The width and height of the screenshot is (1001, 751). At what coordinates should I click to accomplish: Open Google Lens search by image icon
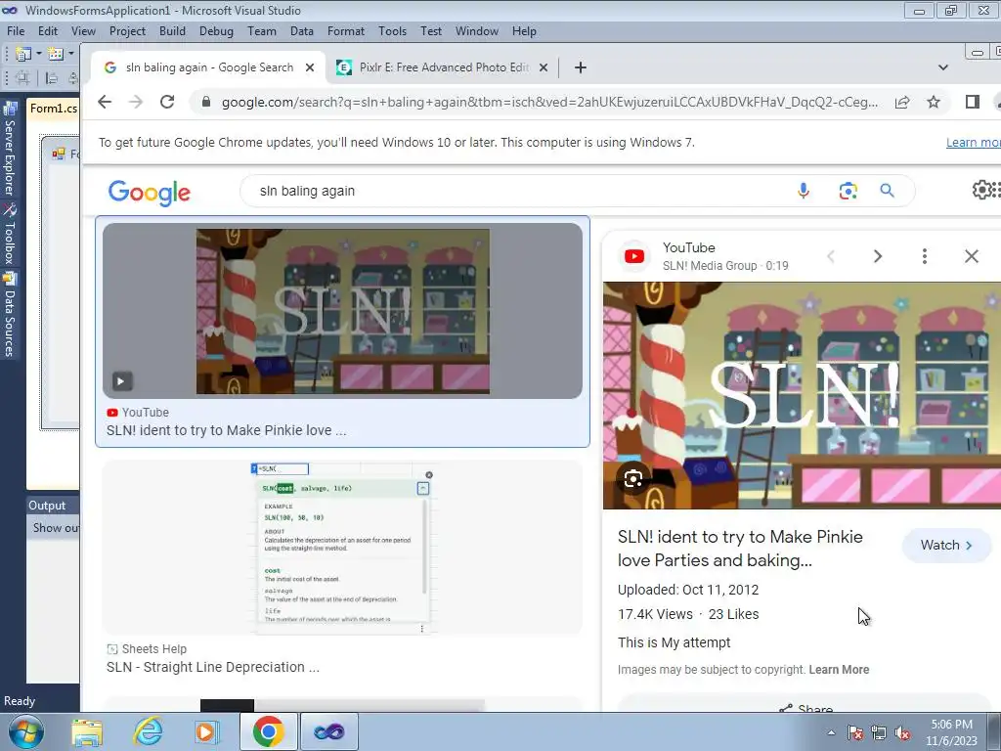click(848, 191)
